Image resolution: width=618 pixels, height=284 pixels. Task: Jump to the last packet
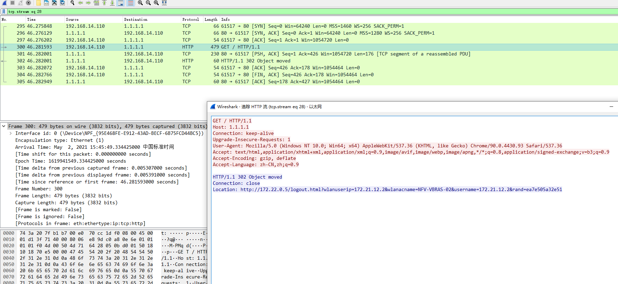(112, 3)
